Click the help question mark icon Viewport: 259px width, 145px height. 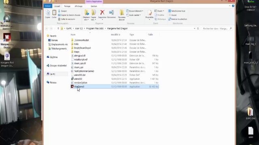click(233, 6)
